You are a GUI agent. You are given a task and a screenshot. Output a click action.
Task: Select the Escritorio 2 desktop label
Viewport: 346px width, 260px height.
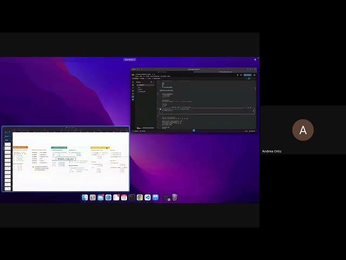point(130,60)
